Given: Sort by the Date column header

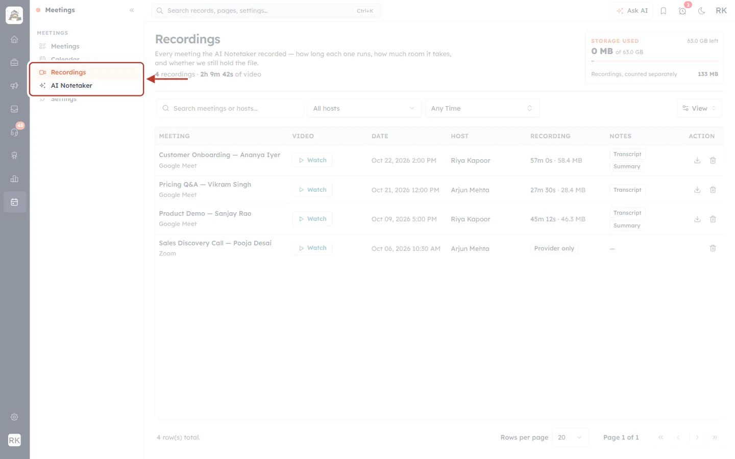Looking at the screenshot, I should click(380, 136).
